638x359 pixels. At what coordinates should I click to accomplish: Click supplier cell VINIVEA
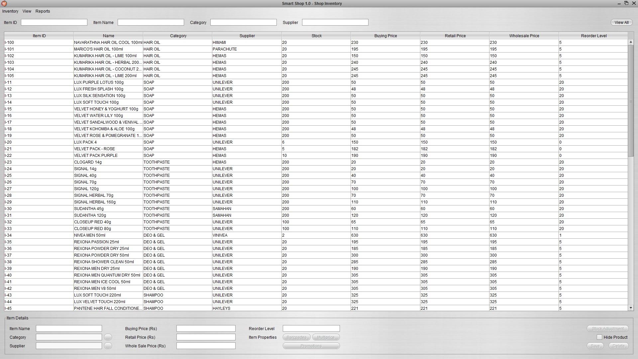(x=247, y=235)
